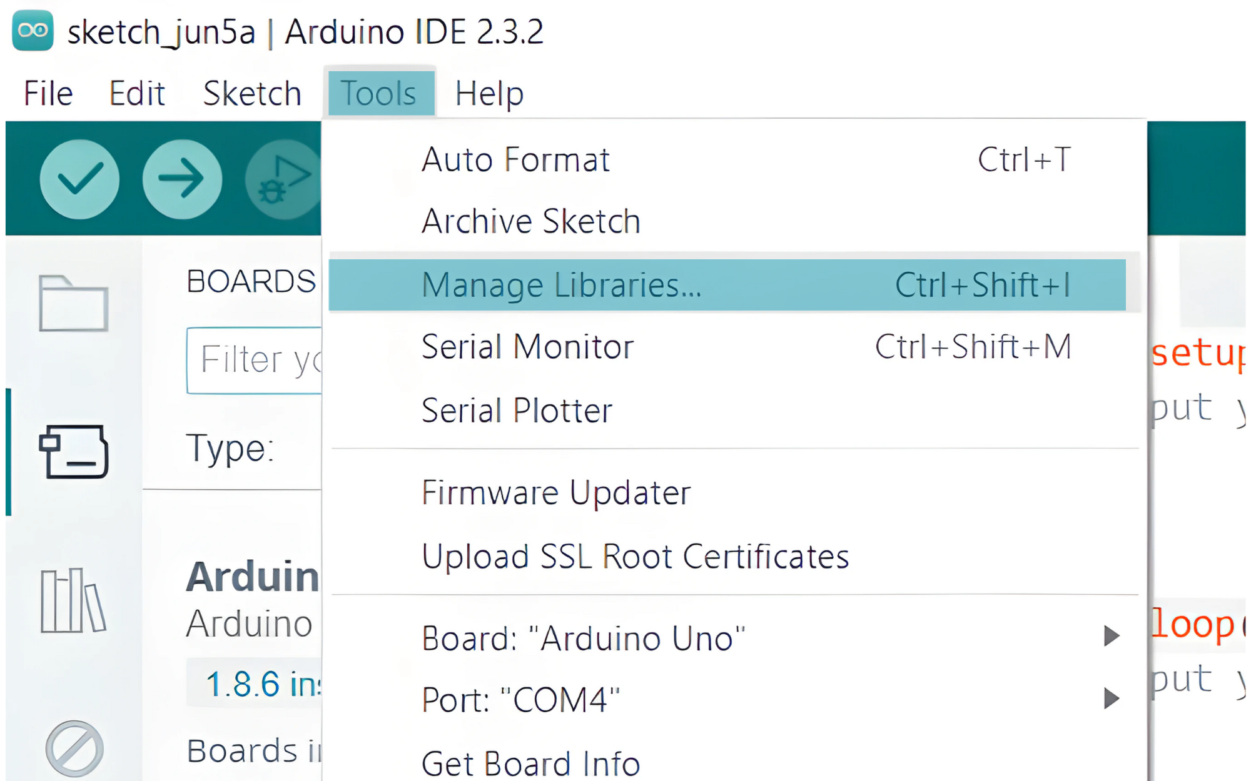Viewport: 1251px width, 781px height.
Task: Click the Start Debugging icon
Action: [x=283, y=179]
